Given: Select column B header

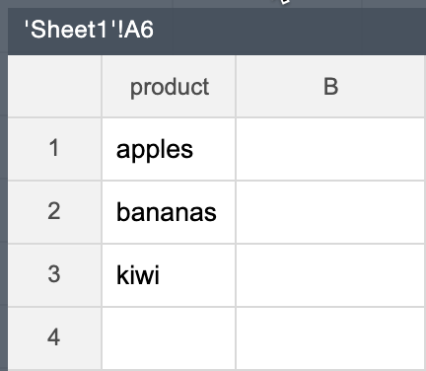Looking at the screenshot, I should tap(330, 86).
